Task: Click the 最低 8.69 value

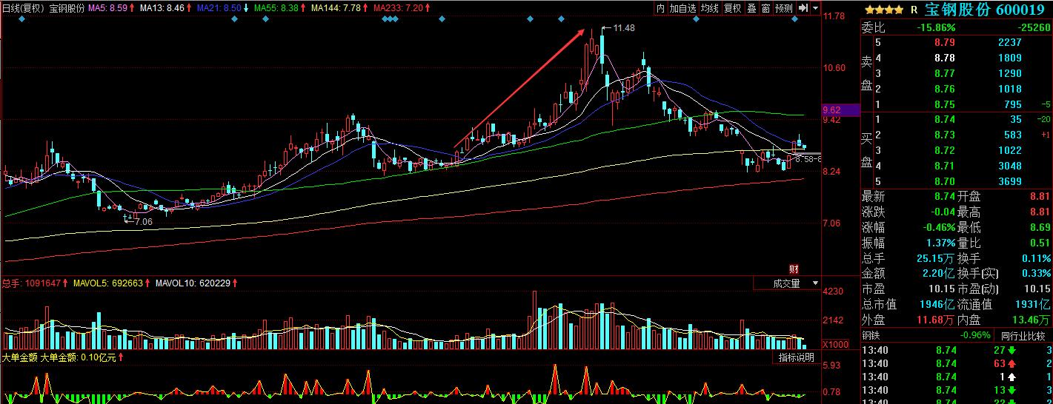Action: tap(1040, 228)
